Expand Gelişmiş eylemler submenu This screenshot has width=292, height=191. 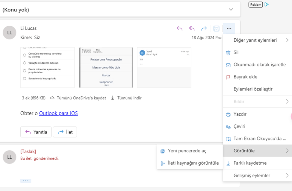tap(257, 175)
